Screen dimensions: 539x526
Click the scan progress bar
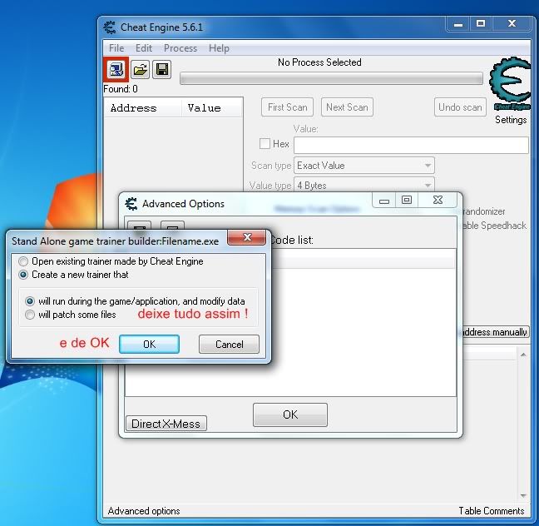pos(331,79)
